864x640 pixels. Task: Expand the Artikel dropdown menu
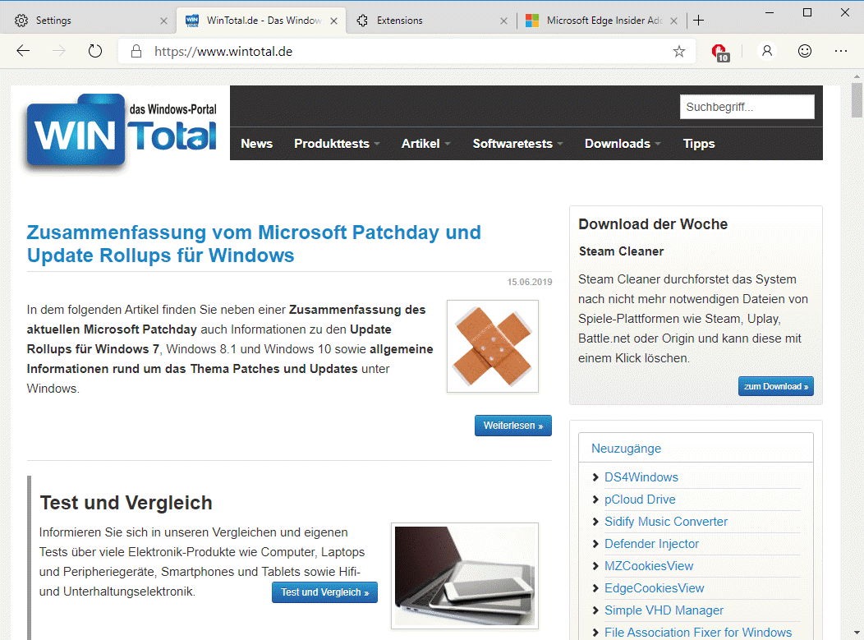425,144
